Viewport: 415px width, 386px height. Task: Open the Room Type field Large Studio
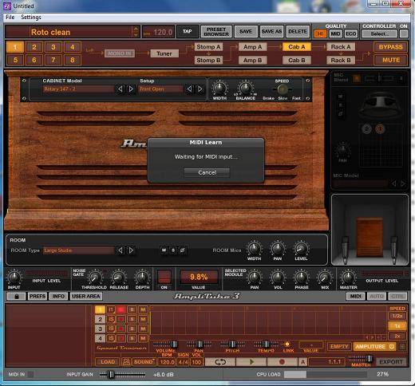click(78, 250)
